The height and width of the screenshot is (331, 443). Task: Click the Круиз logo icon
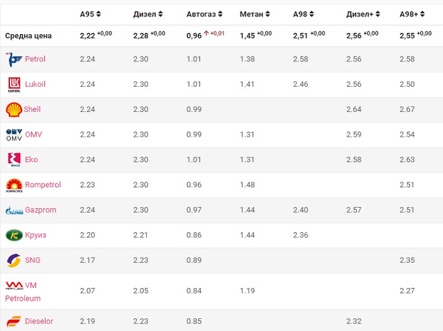click(x=14, y=235)
